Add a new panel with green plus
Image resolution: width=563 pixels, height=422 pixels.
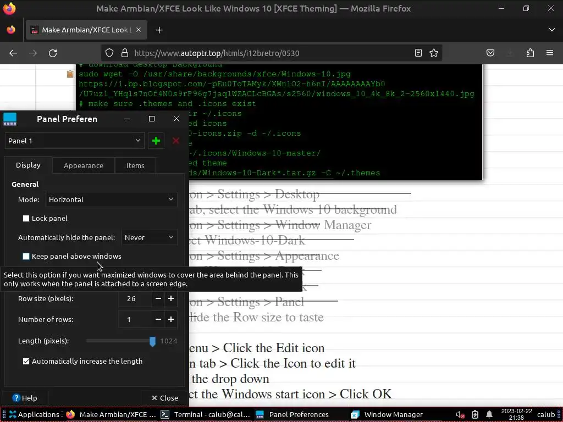(x=156, y=141)
